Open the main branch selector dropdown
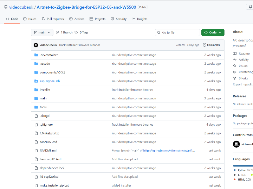 click(42, 33)
